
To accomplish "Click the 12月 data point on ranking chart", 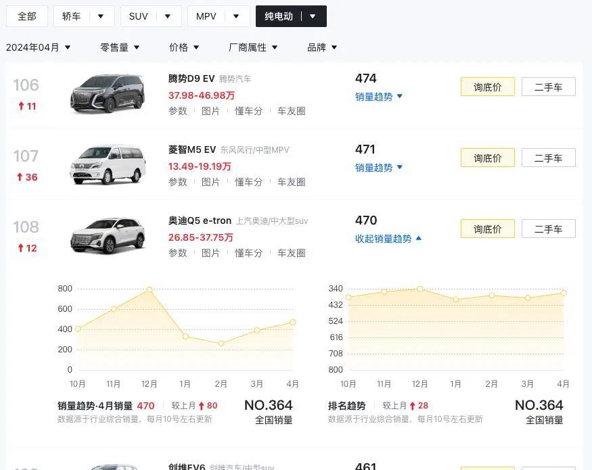I will 420,289.
